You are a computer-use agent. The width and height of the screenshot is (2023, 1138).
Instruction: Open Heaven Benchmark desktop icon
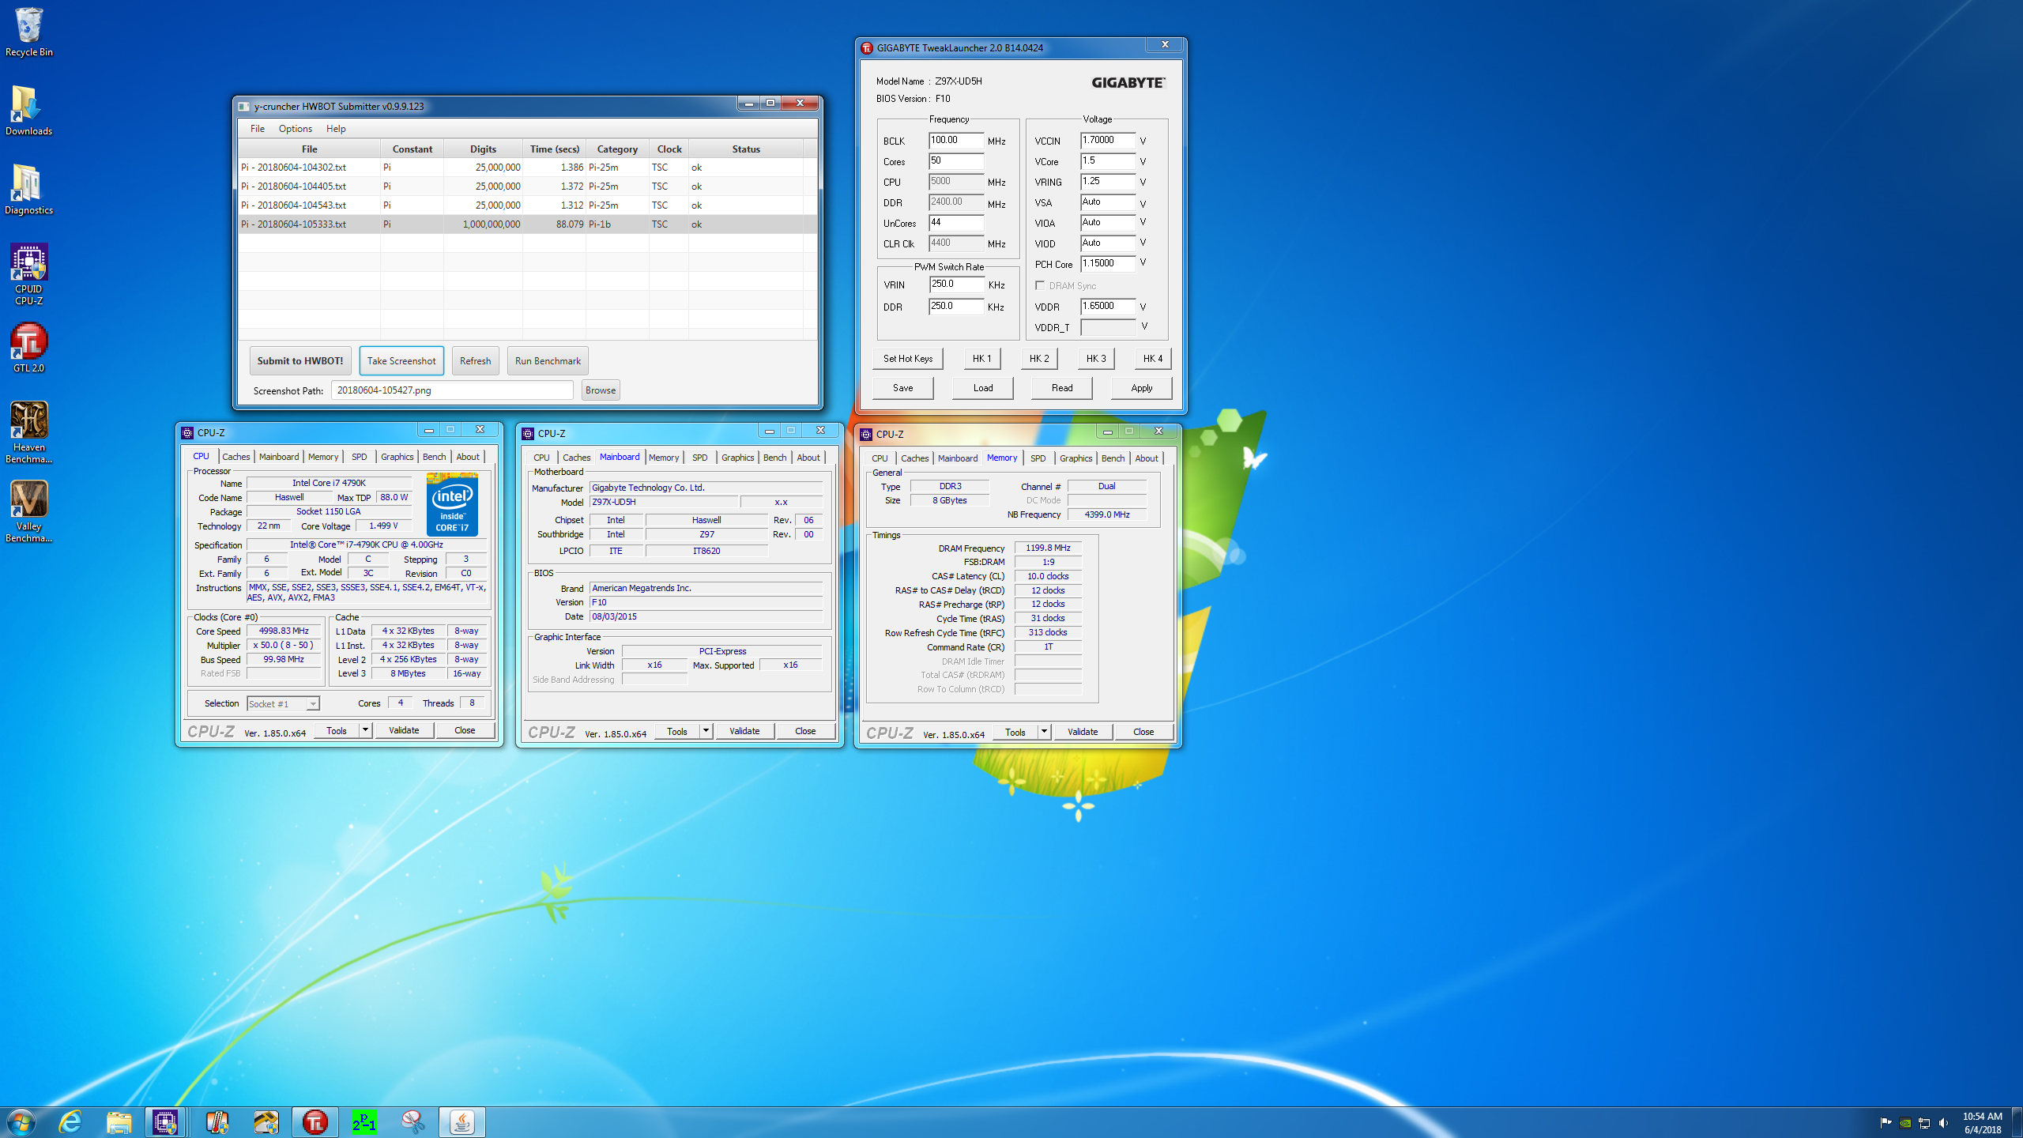(28, 431)
